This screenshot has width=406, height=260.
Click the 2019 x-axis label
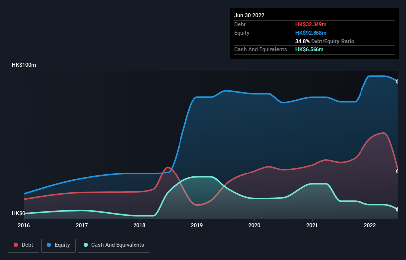tap(197, 225)
